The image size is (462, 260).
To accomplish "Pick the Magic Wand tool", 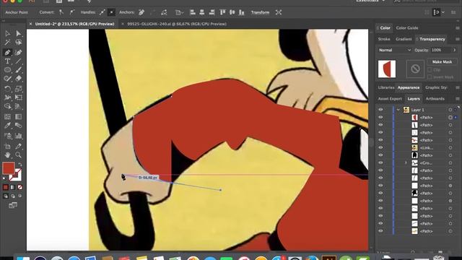I will point(8,43).
